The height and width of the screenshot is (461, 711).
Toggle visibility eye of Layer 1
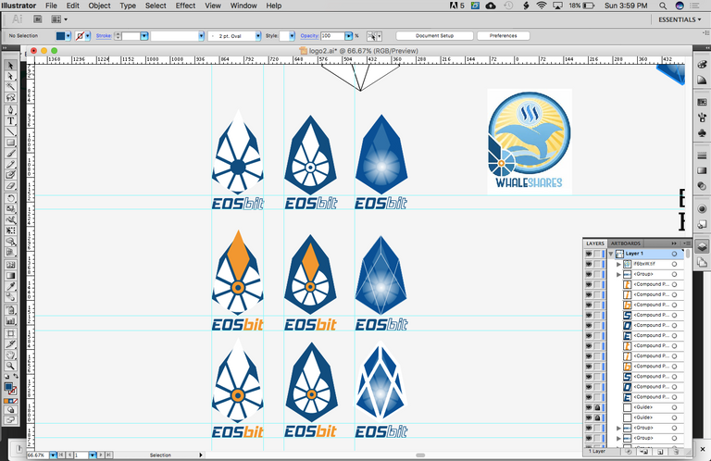pos(589,254)
